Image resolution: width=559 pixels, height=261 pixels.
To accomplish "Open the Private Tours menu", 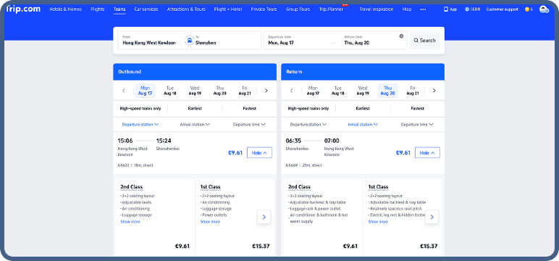I will pos(264,9).
